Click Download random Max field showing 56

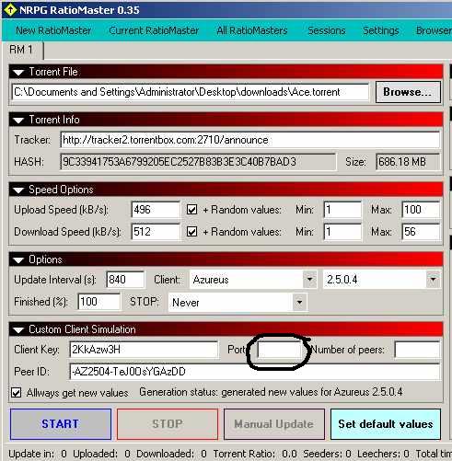click(421, 232)
